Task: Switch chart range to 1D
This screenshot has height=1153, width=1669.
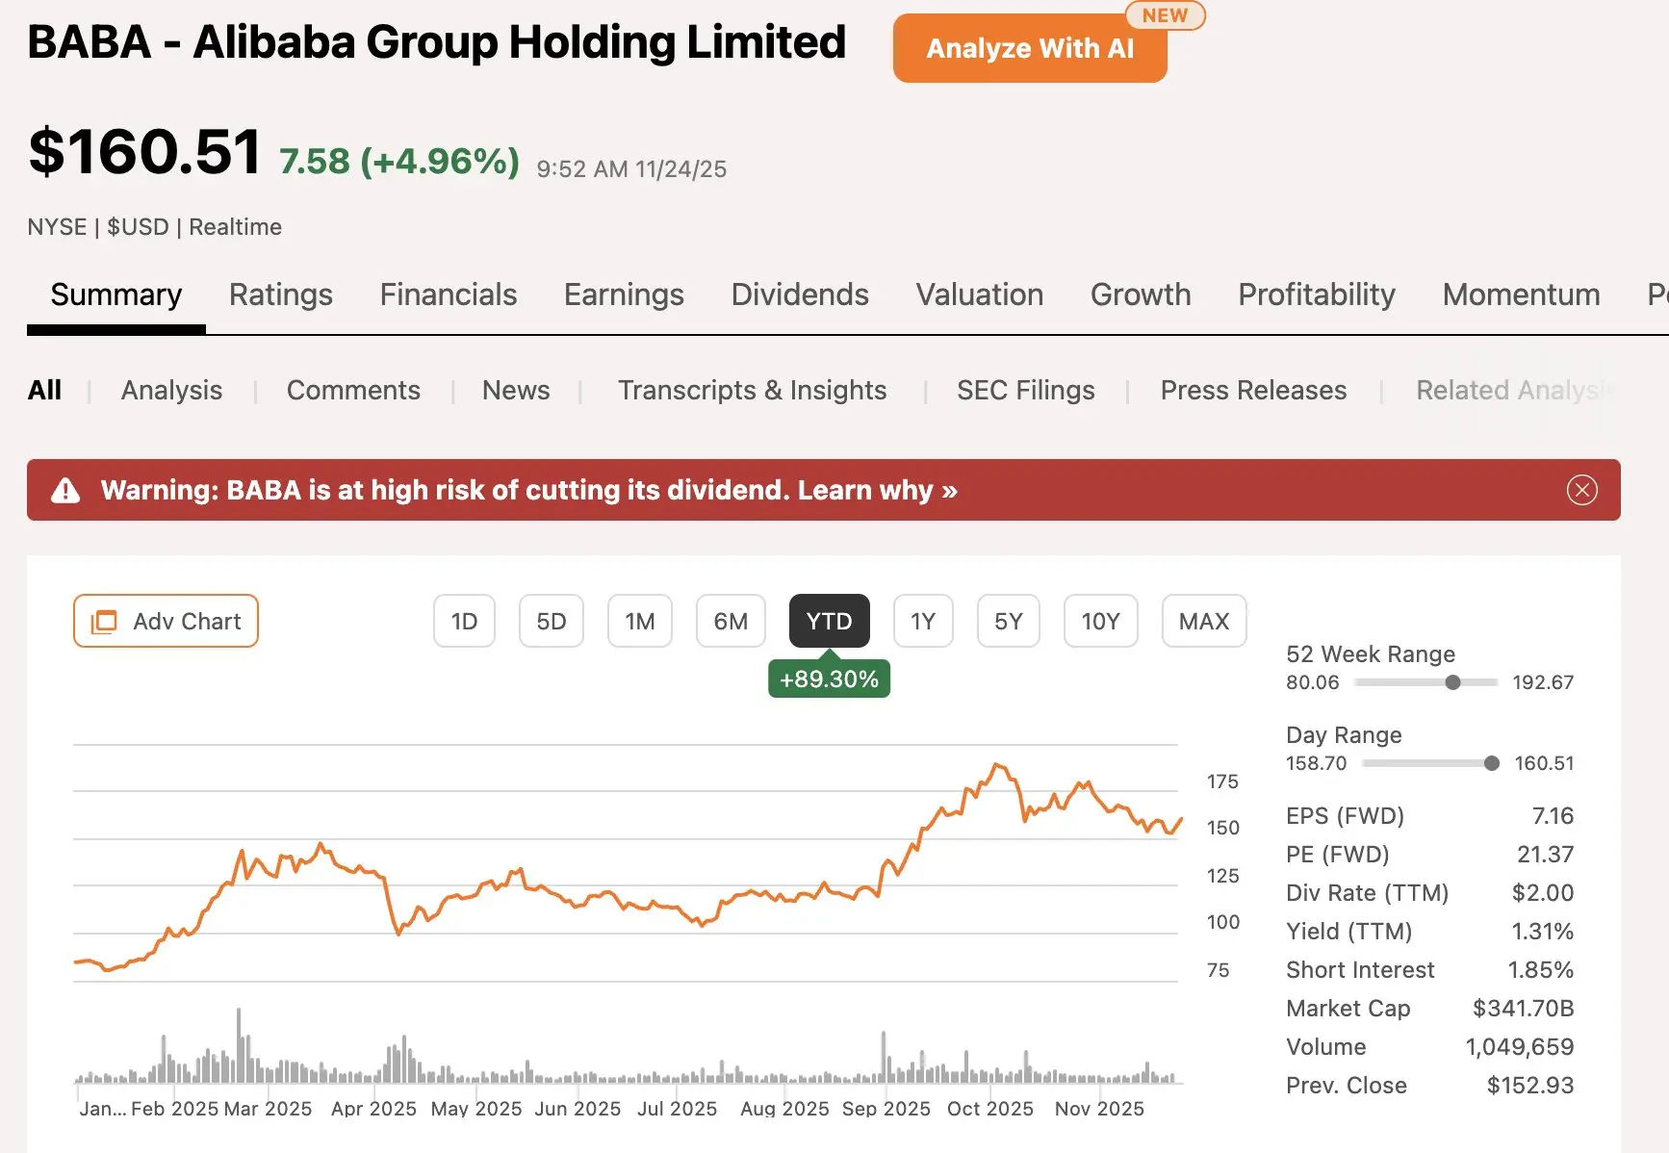Action: point(464,622)
